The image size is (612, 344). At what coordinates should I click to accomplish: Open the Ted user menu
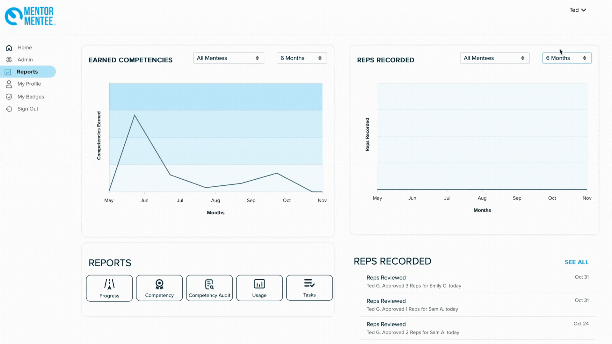click(x=578, y=10)
